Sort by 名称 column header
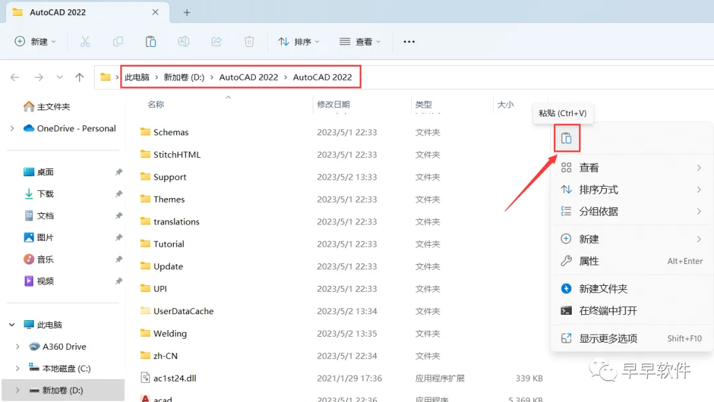Viewport: 714px width, 402px height. [156, 104]
